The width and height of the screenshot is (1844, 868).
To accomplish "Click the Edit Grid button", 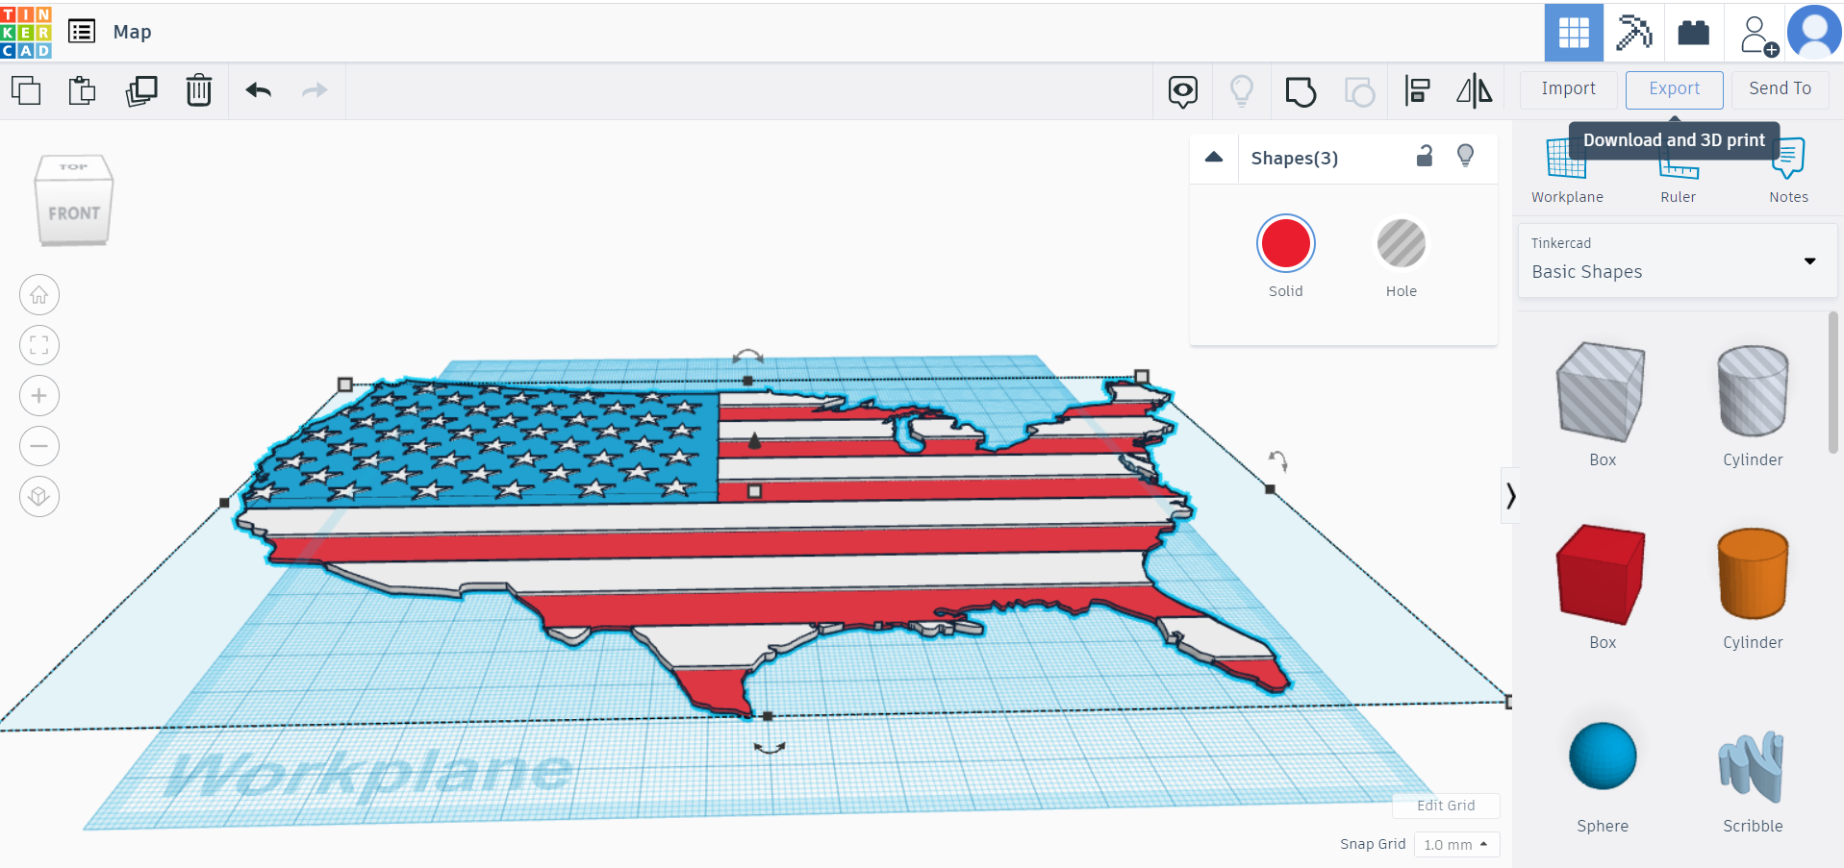I will [1446, 806].
